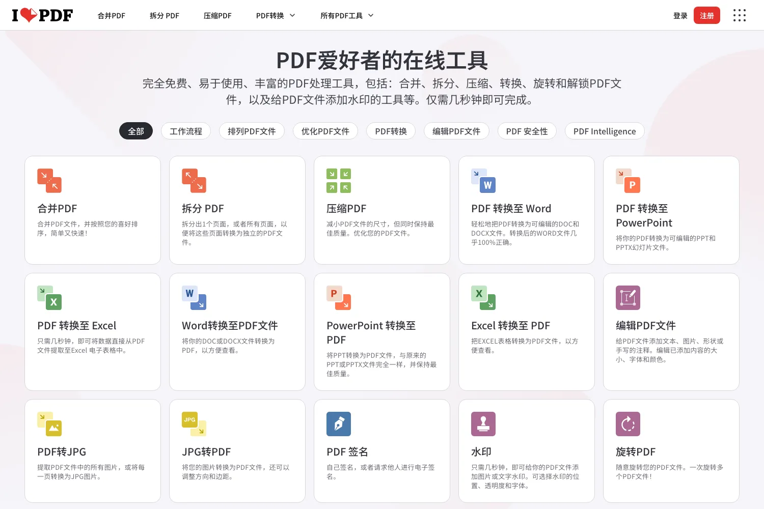Viewport: 764px width, 509px height.
Task: Select the 优化PDF文件 filter tab
Action: click(x=325, y=131)
